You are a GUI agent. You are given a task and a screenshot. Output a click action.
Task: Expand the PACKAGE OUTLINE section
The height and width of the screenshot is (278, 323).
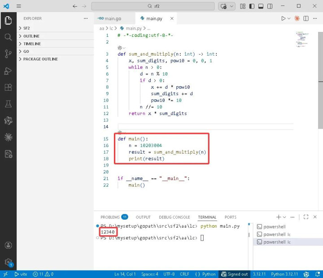(x=40, y=59)
